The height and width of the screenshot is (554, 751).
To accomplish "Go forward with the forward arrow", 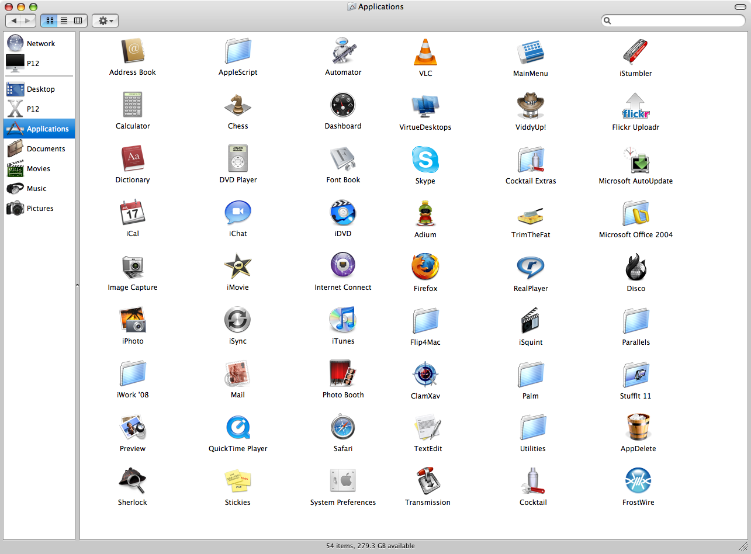I will click(28, 20).
